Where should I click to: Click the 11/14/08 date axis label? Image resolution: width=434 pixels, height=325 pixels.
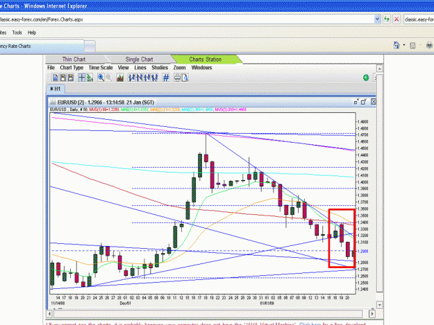pyautogui.click(x=58, y=303)
